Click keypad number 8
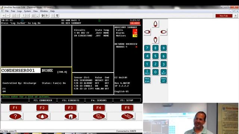The image size is (239, 134). [155, 48]
